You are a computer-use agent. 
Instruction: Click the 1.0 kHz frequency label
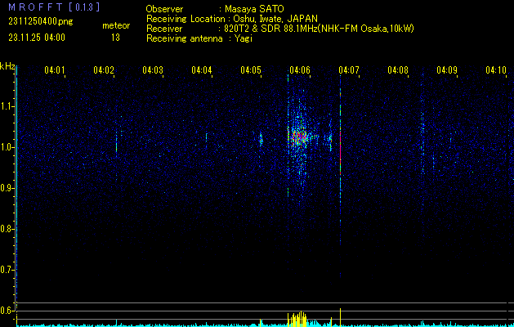pos(7,146)
